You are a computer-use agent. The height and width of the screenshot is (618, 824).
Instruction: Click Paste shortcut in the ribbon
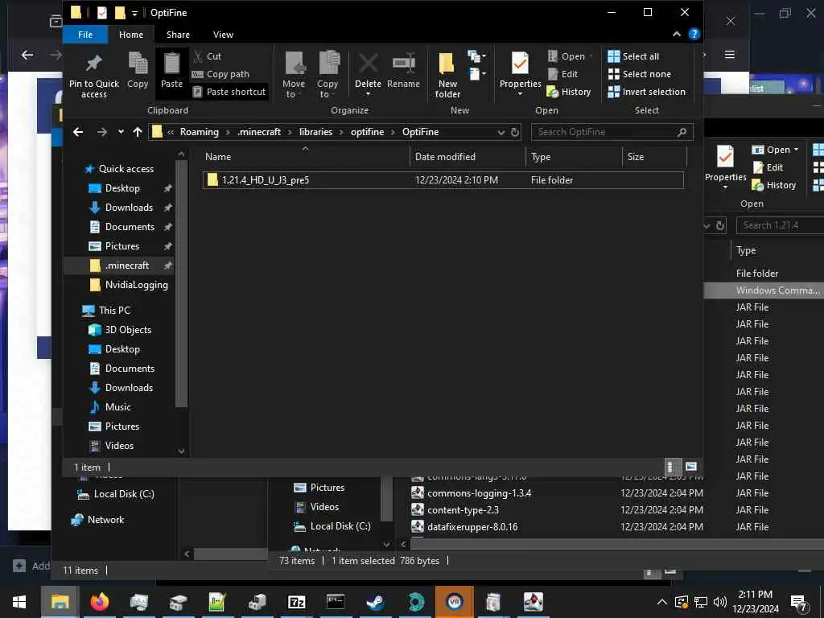229,92
